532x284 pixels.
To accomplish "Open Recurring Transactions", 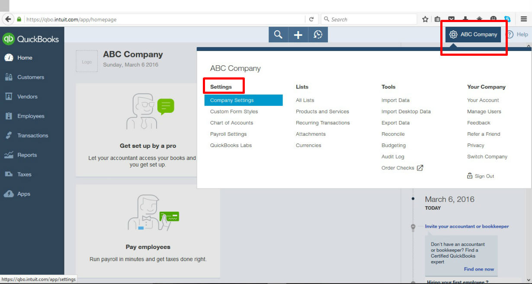I will point(323,123).
